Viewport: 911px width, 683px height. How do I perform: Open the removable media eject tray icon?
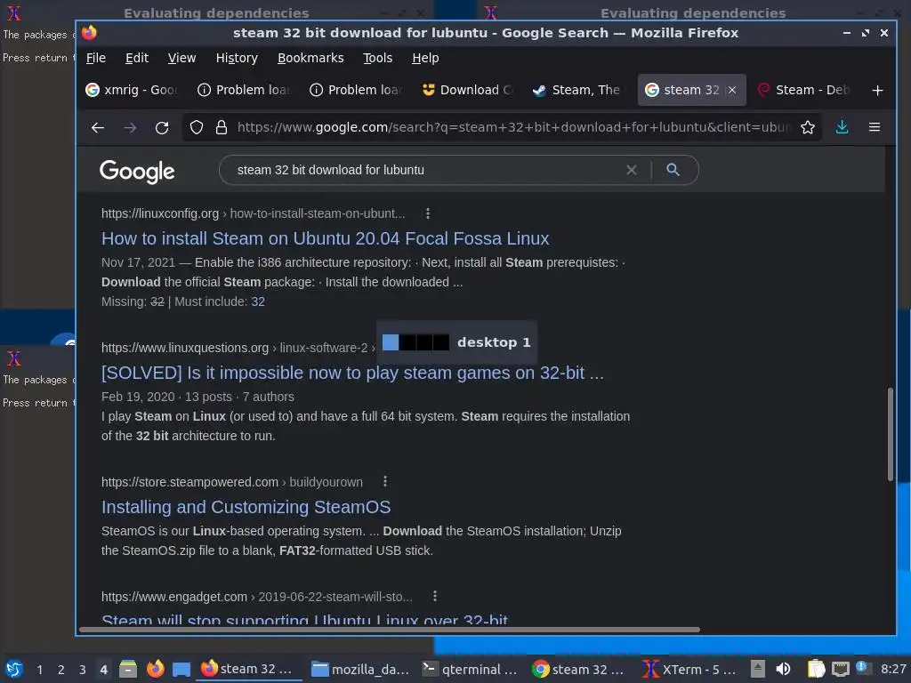click(x=758, y=669)
